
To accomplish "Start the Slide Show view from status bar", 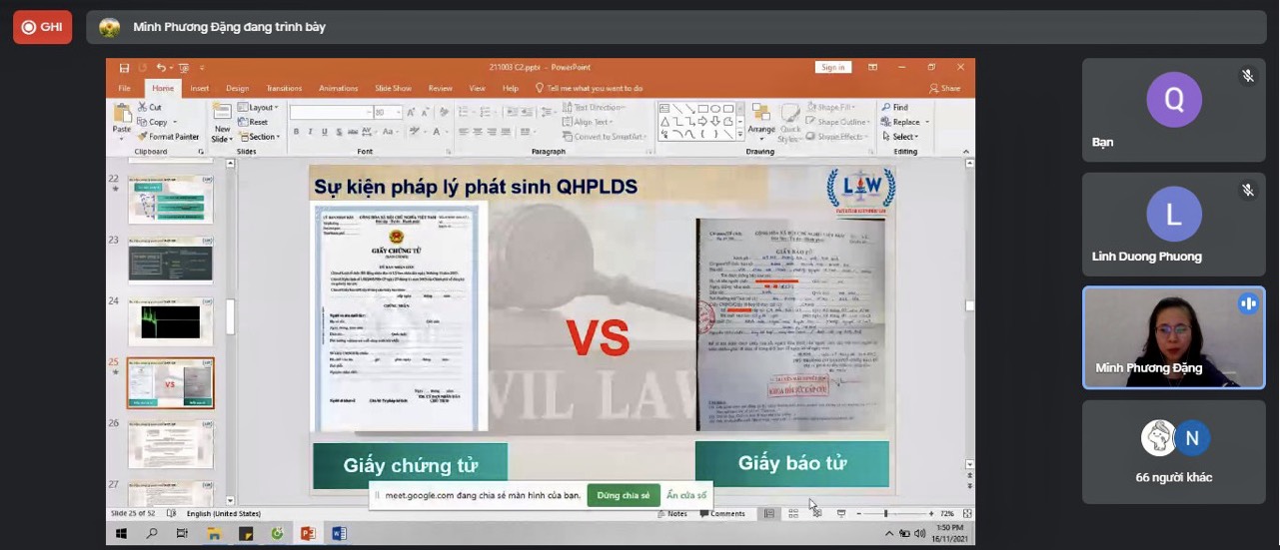I will (841, 514).
